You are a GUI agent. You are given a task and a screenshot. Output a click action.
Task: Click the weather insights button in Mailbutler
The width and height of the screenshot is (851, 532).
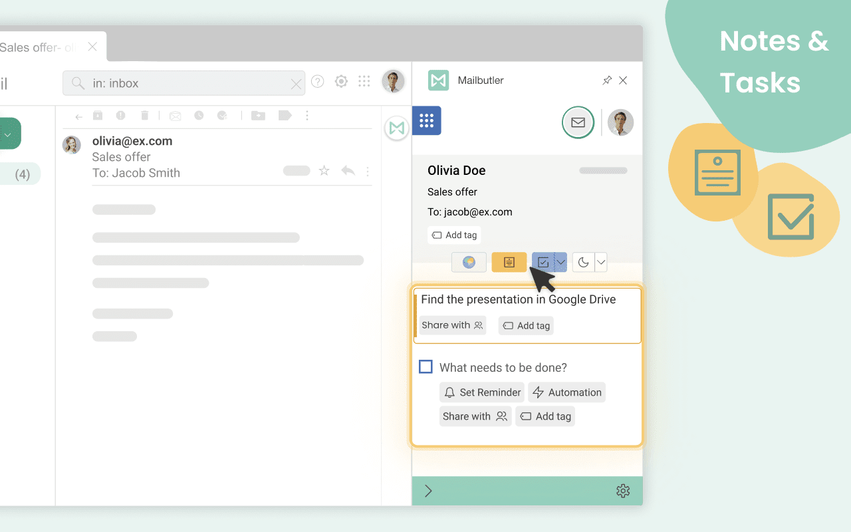coord(469,263)
